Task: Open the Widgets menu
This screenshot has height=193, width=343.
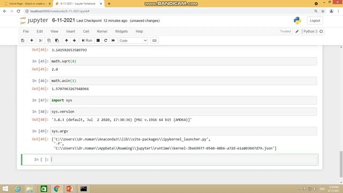Action: (x=122, y=31)
